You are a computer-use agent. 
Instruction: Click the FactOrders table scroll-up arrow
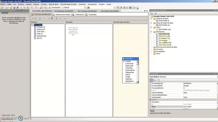pos(138,61)
